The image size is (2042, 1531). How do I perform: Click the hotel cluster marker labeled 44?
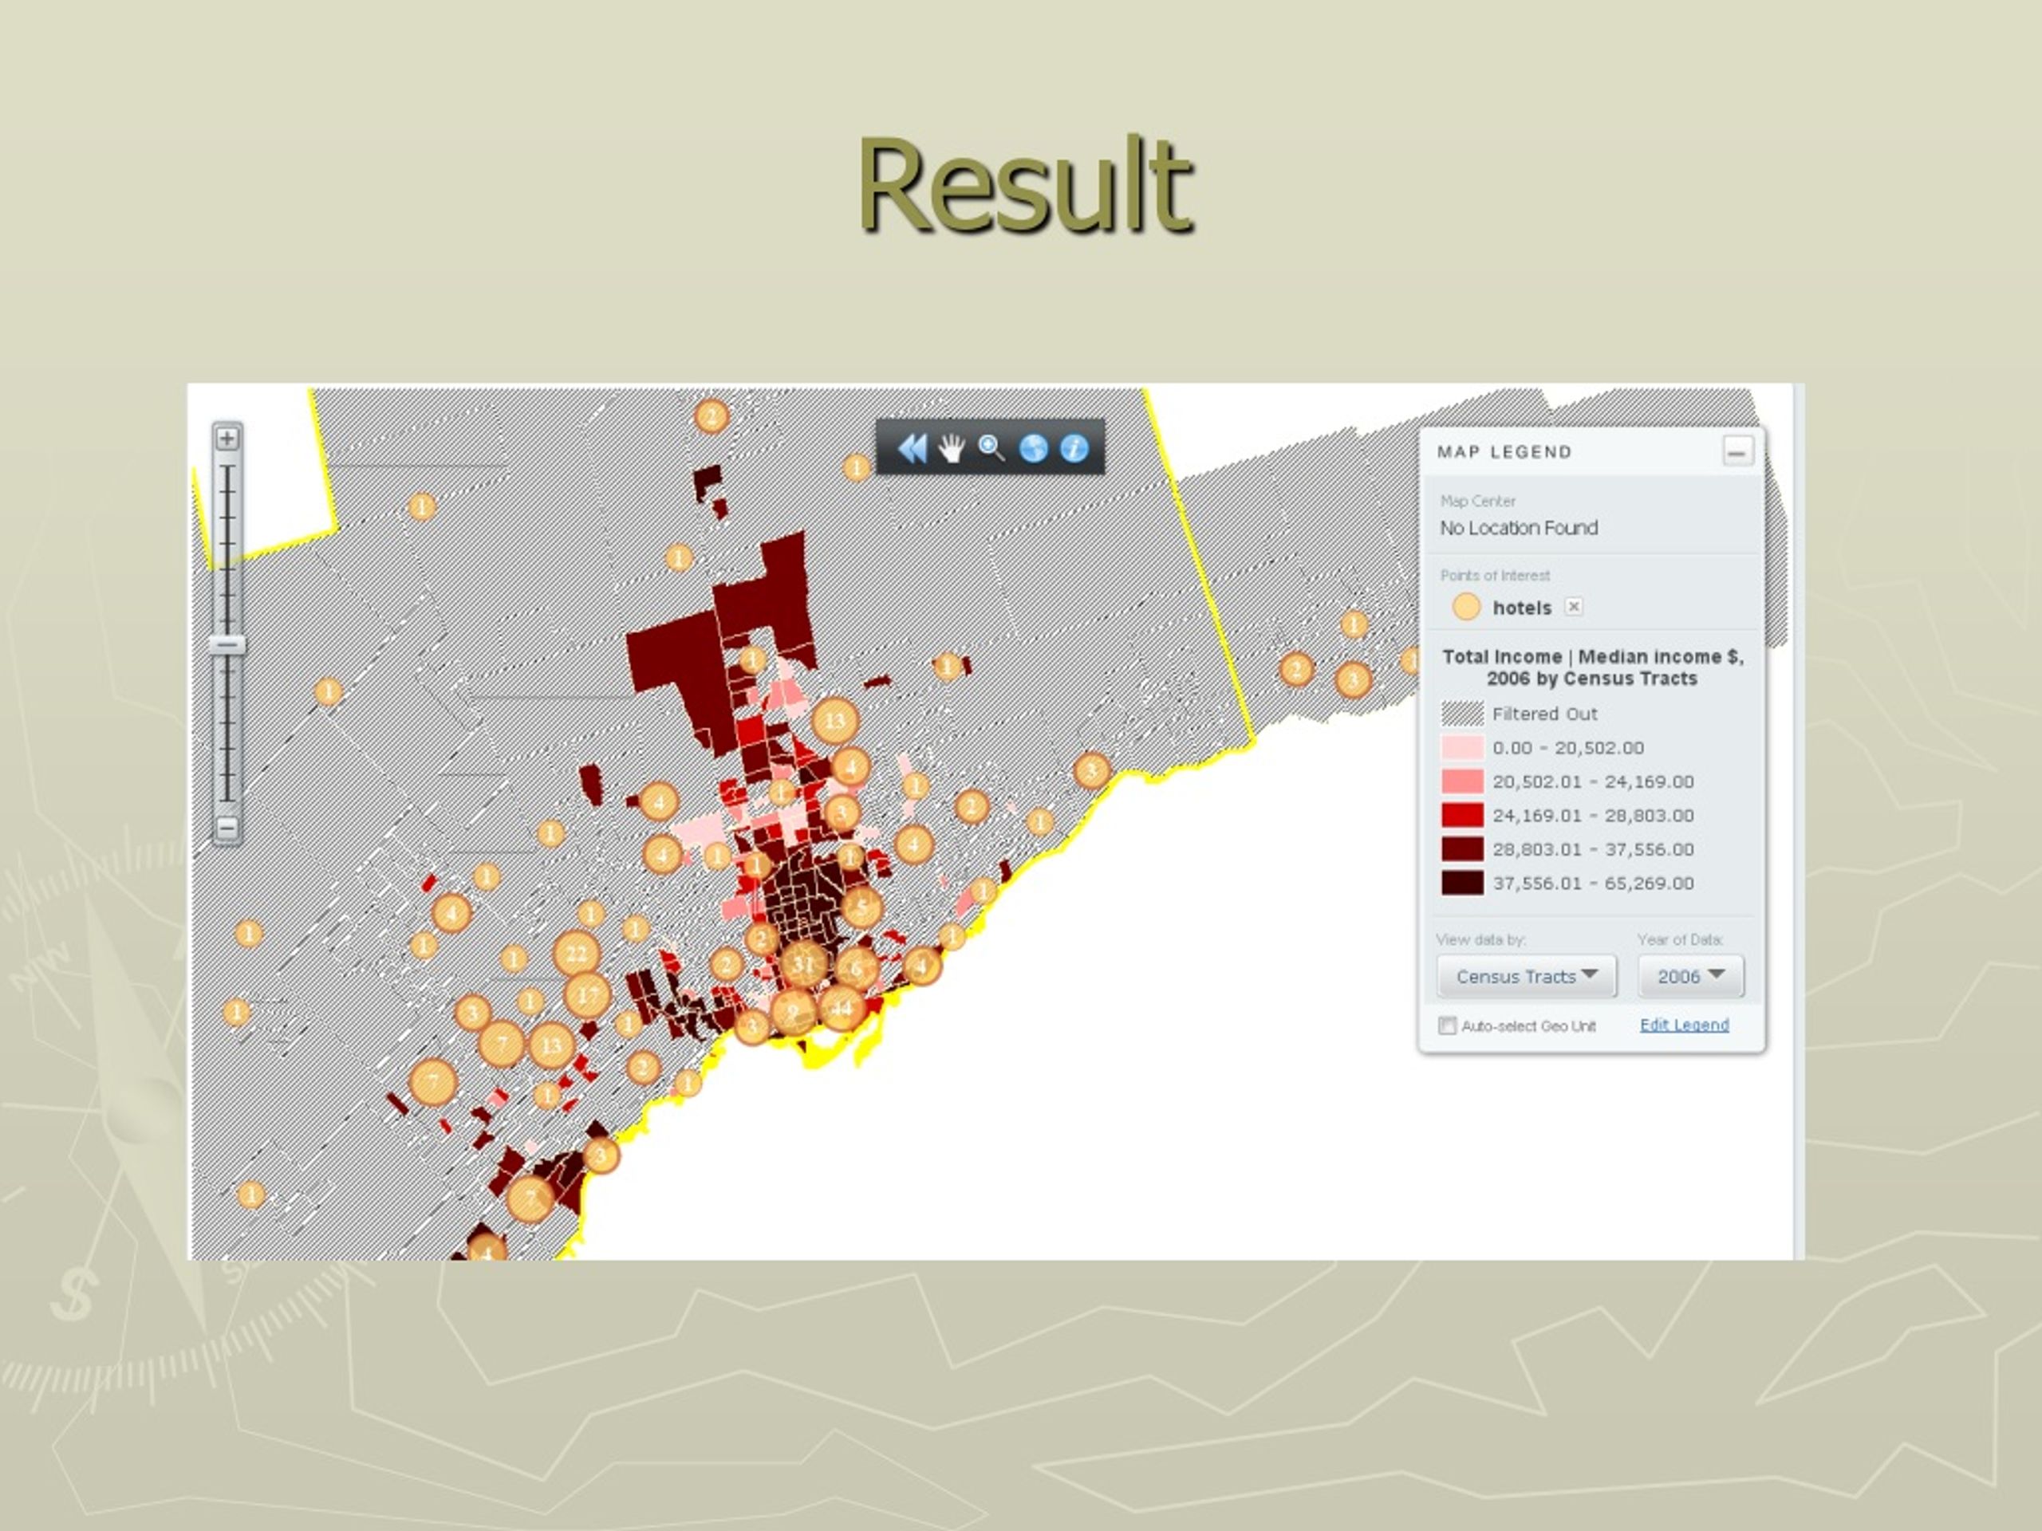coord(842,1008)
